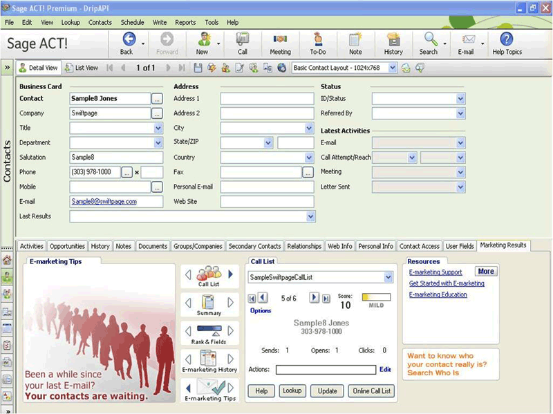
Task: Open the E-mail envelope icon
Action: point(469,39)
